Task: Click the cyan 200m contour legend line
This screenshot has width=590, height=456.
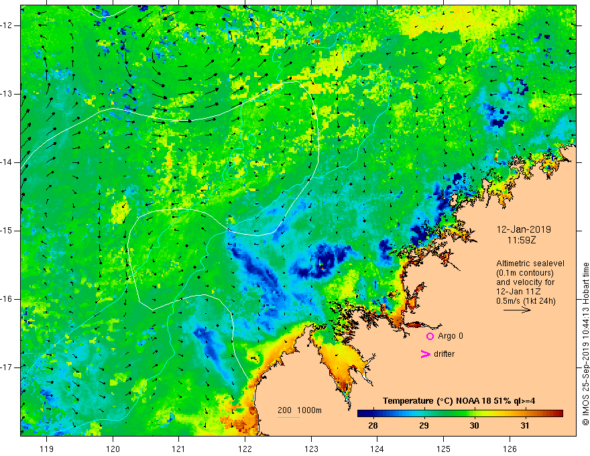Action: 288,417
